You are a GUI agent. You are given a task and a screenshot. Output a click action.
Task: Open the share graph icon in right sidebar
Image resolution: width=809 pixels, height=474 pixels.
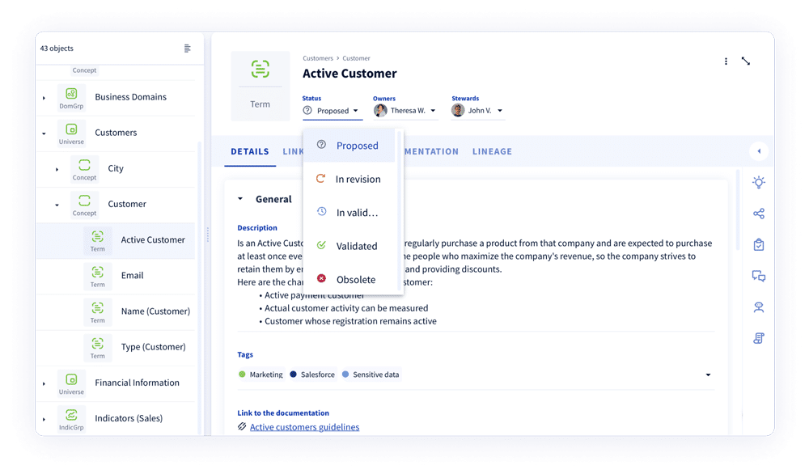point(758,214)
